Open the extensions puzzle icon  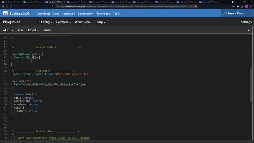[237, 6]
